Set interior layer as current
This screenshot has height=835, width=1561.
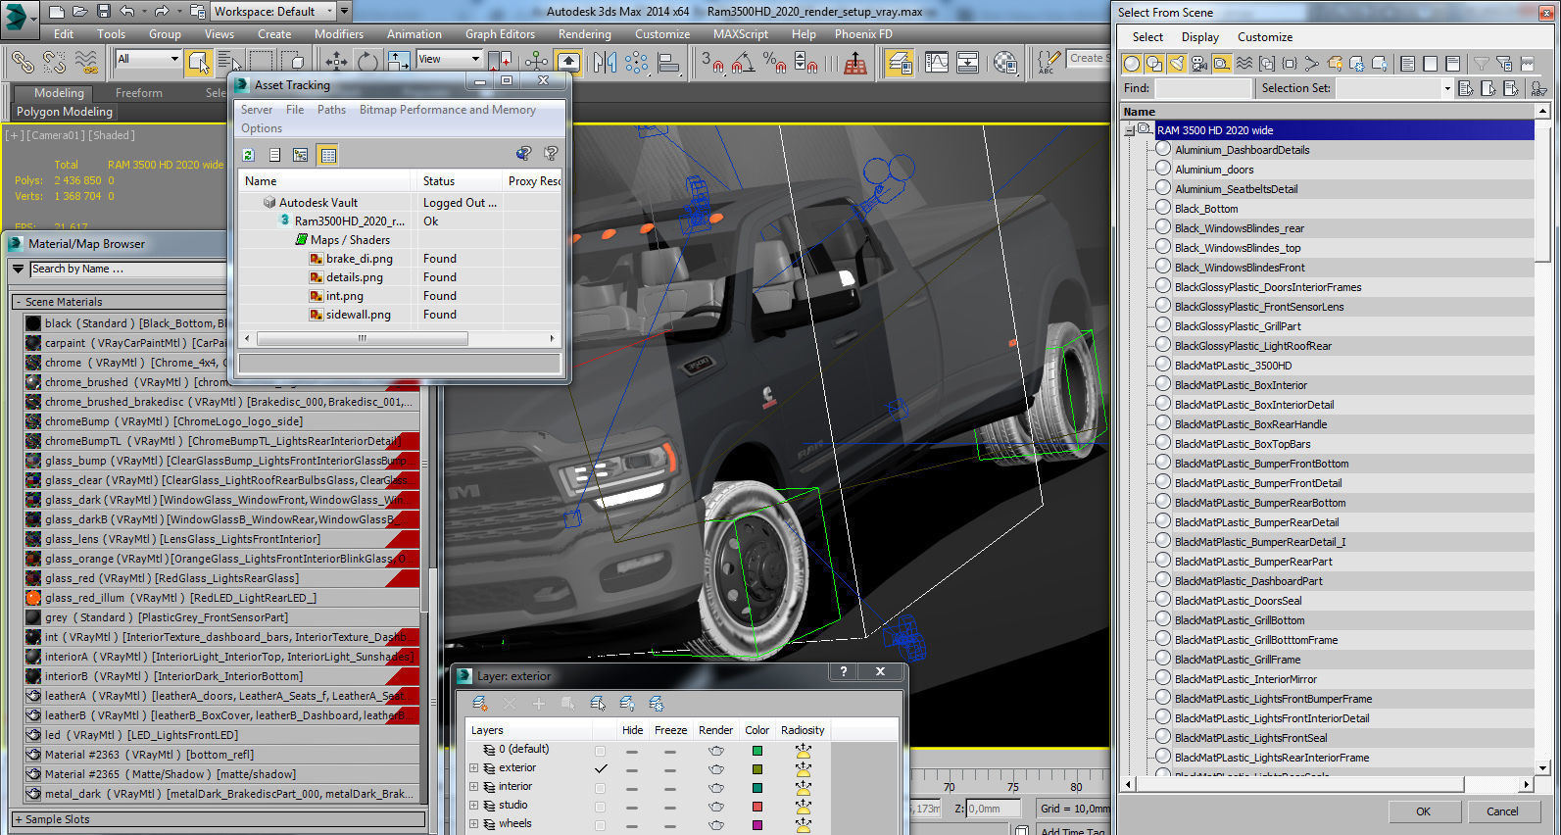click(600, 787)
